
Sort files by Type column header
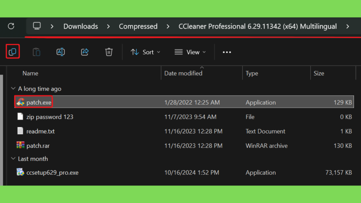252,73
